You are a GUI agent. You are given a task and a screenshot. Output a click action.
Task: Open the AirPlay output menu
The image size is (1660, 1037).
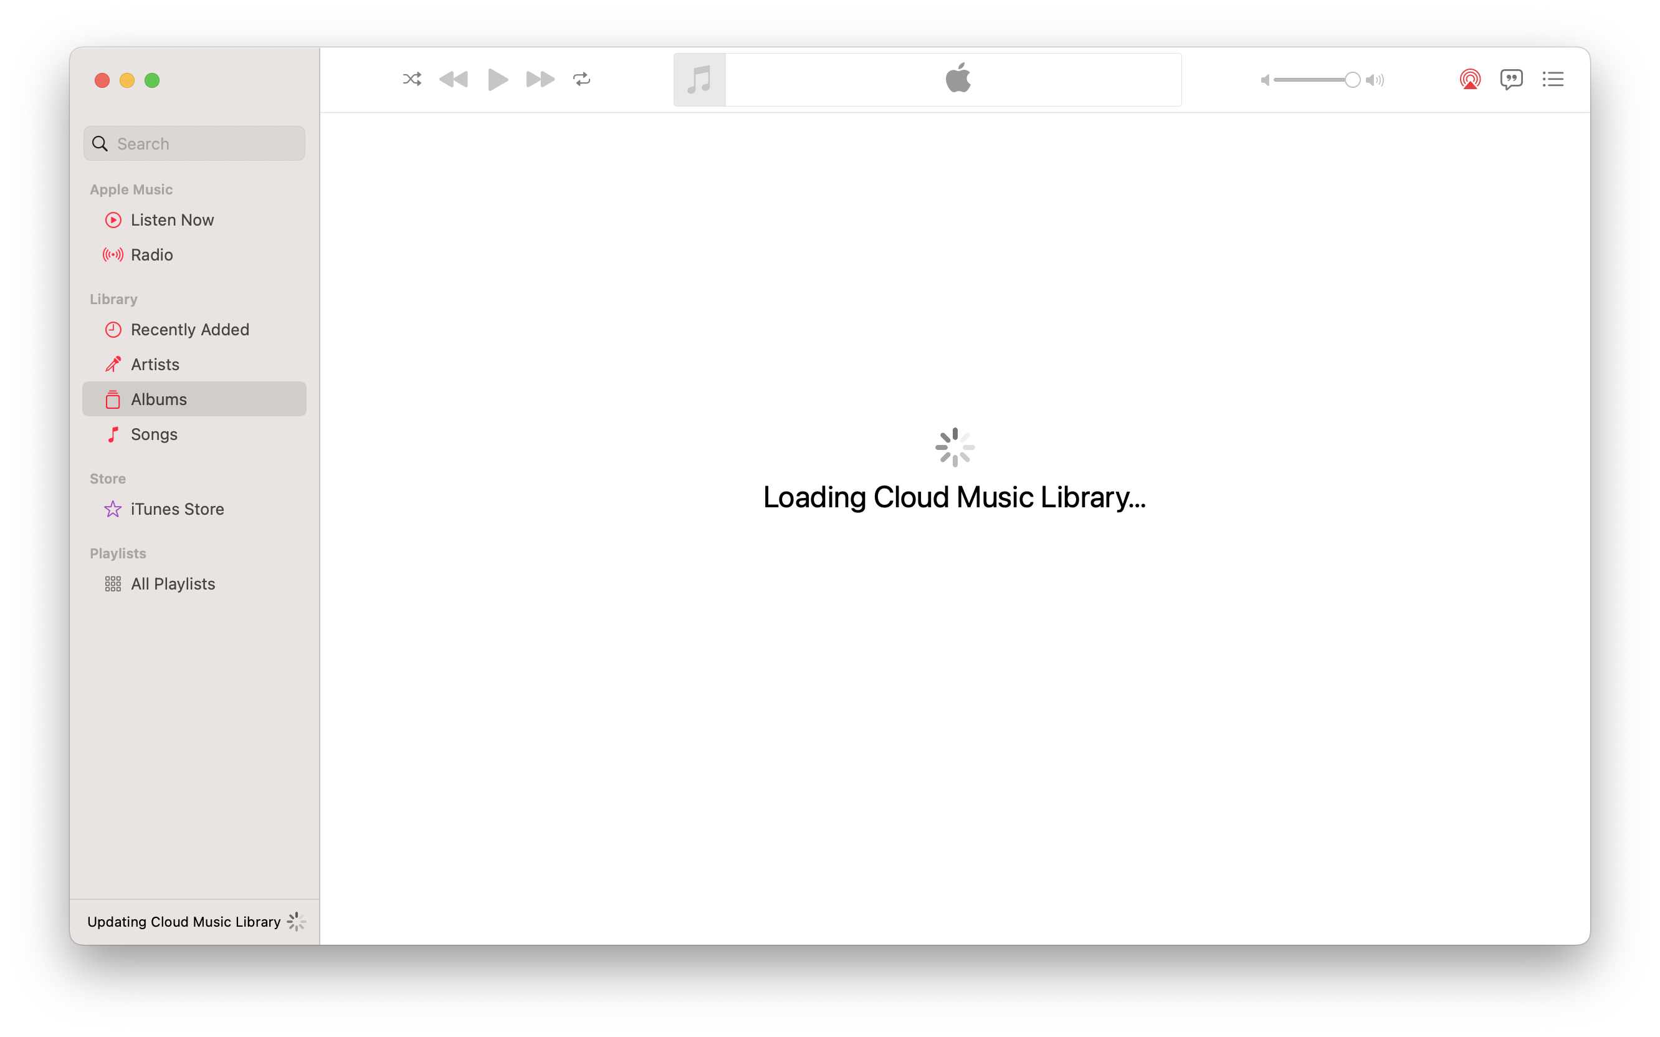[x=1470, y=80]
